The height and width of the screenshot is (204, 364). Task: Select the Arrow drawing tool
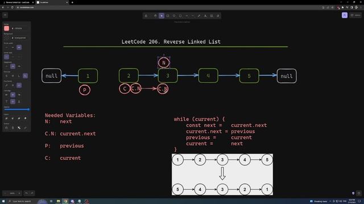pyautogui.click(x=187, y=16)
